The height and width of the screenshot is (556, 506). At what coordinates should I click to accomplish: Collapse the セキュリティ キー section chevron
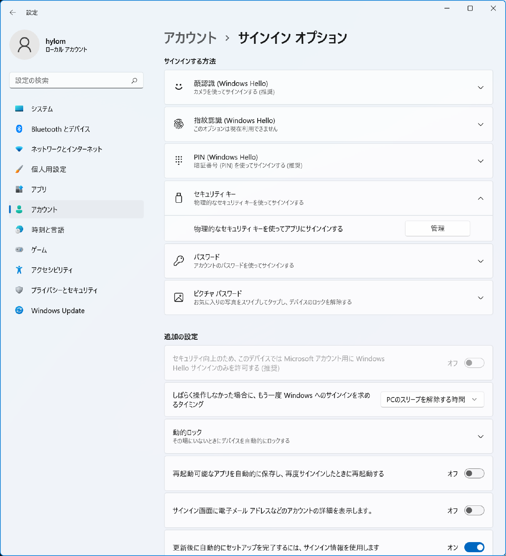480,199
